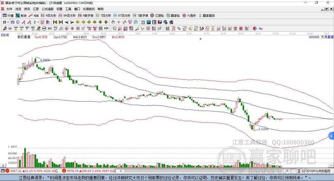Viewport: 334px width, 181px height.
Task: Open the 9P四方形 tool
Action: 67,16
